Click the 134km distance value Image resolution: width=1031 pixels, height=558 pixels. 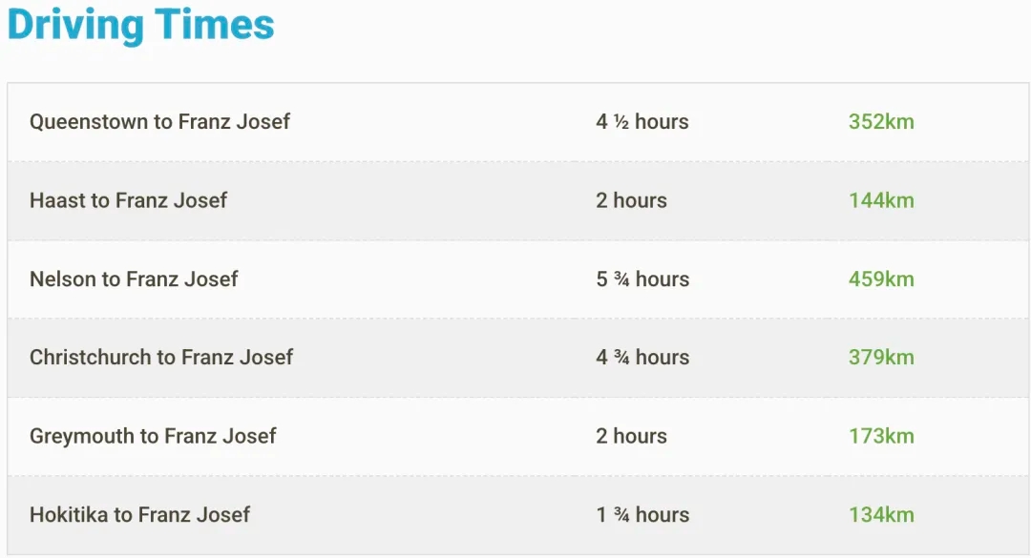pos(881,514)
